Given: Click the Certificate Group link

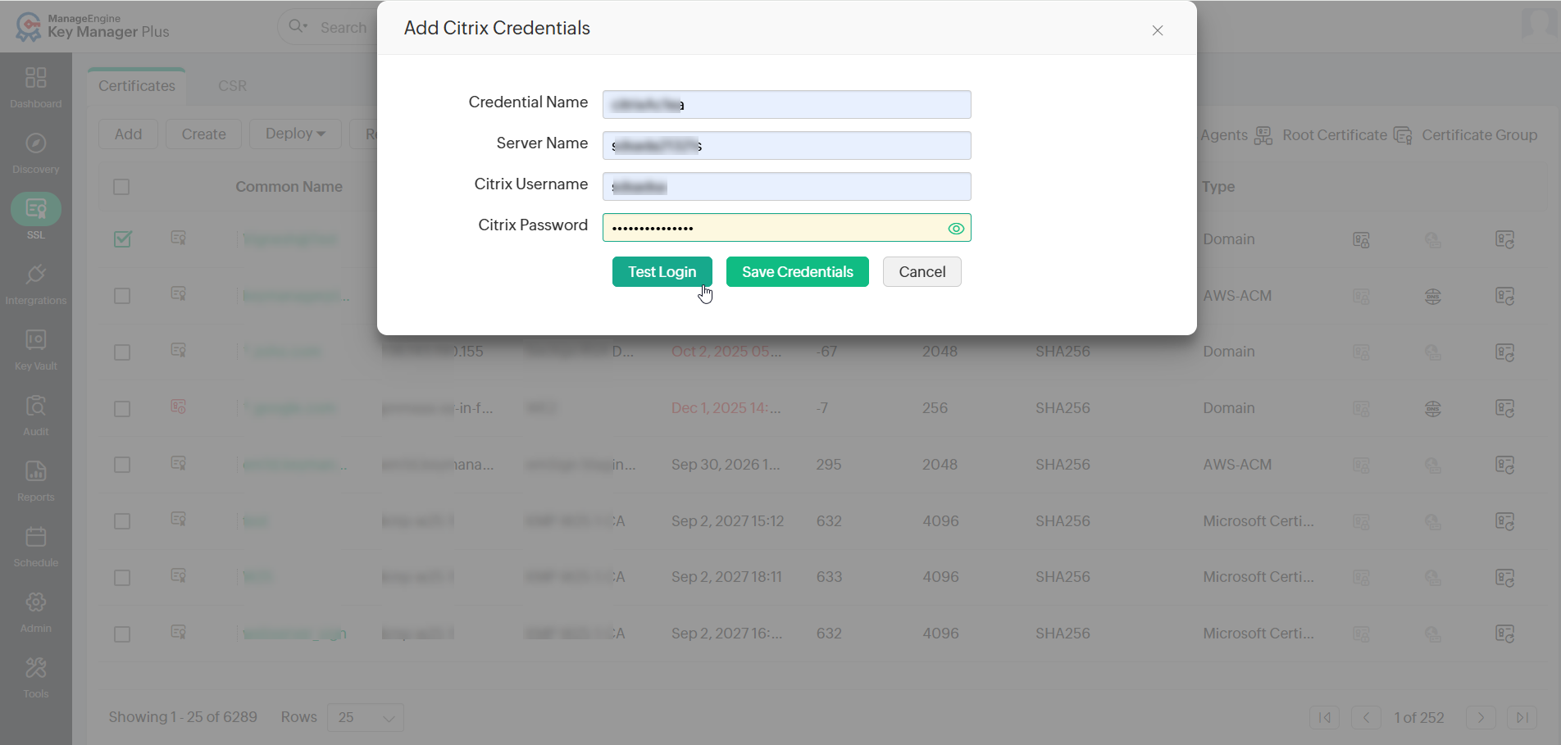Looking at the screenshot, I should pos(1480,135).
